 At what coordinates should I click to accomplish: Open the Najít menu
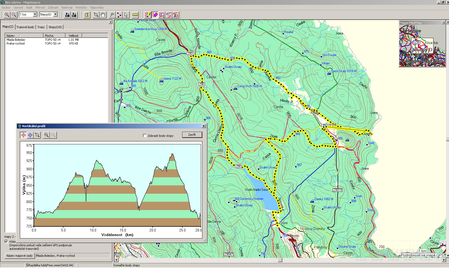29,8
